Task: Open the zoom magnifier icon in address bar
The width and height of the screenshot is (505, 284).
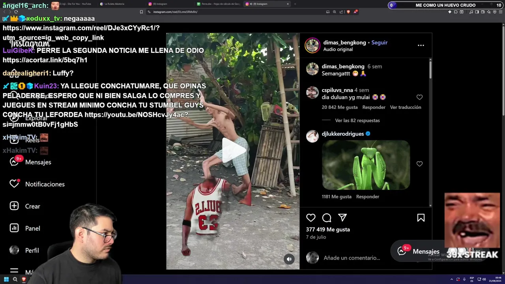Action: pyautogui.click(x=335, y=12)
